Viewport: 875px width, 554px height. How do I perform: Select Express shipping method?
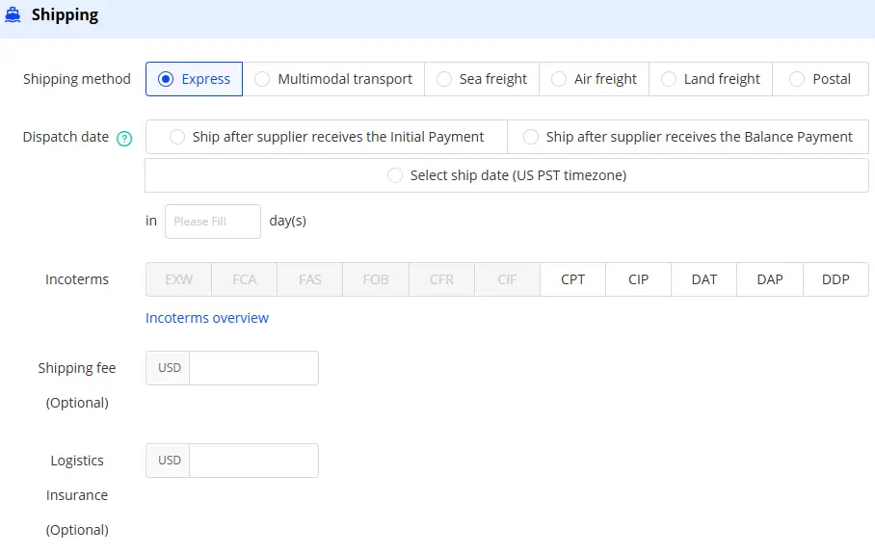coord(194,79)
